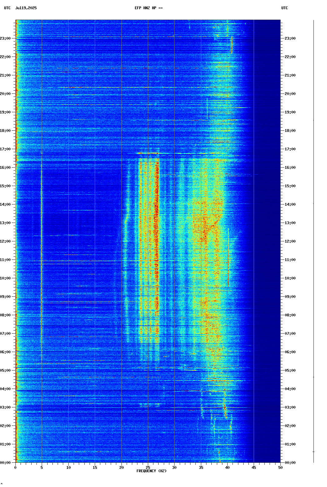Image resolution: width=327 pixels, height=487 pixels.
Task: Click 11:00 on the right time axis
Action: (290, 260)
